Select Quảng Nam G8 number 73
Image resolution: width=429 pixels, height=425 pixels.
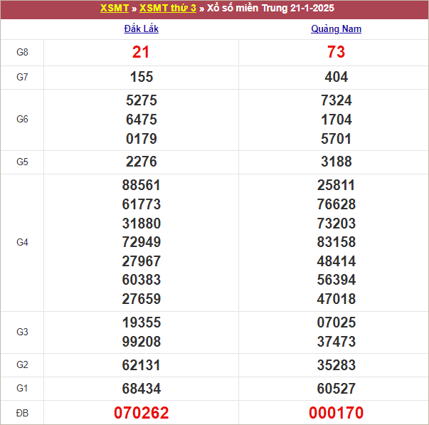point(337,52)
